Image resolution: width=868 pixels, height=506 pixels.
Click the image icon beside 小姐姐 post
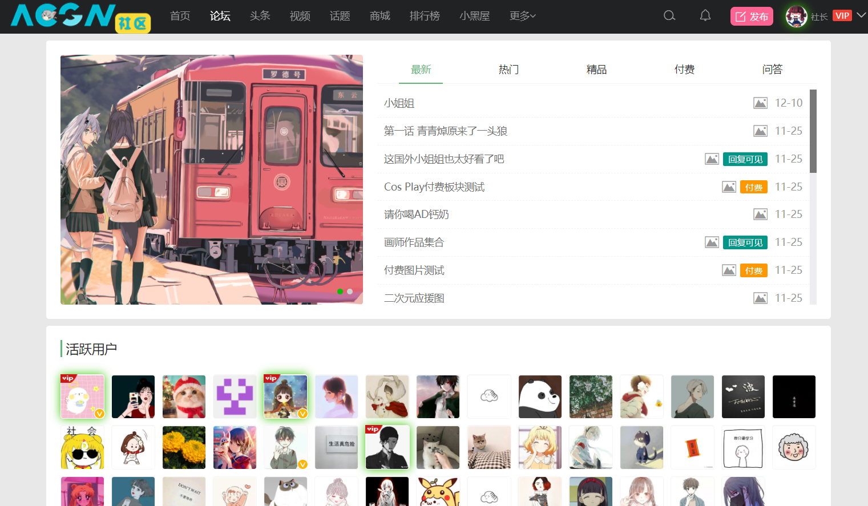(760, 103)
